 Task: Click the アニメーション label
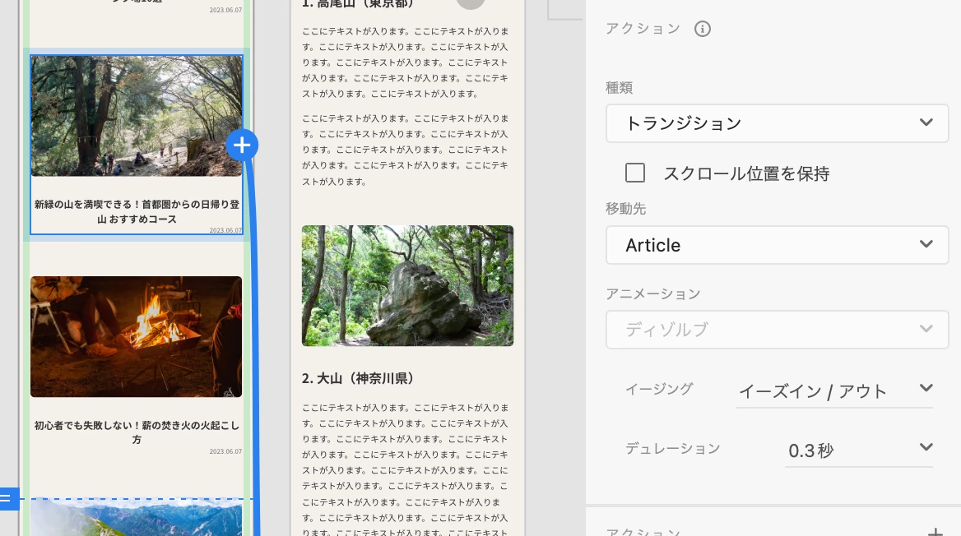click(653, 293)
